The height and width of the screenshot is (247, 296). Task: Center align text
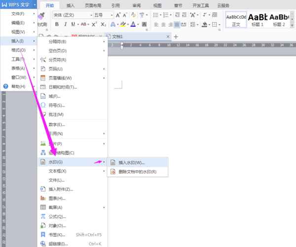[163, 25]
